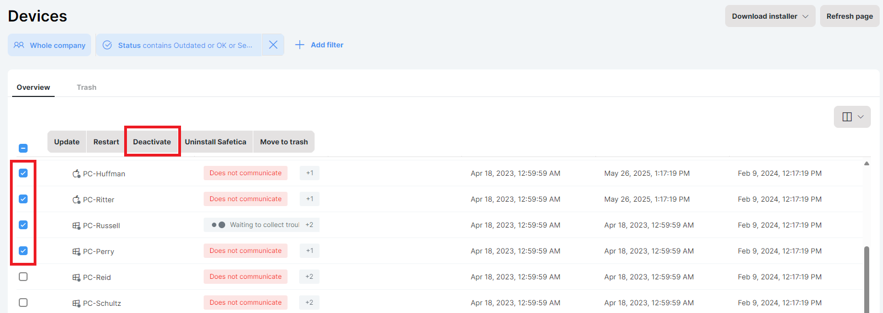Check the PC-Schultz row checkbox

[23, 303]
